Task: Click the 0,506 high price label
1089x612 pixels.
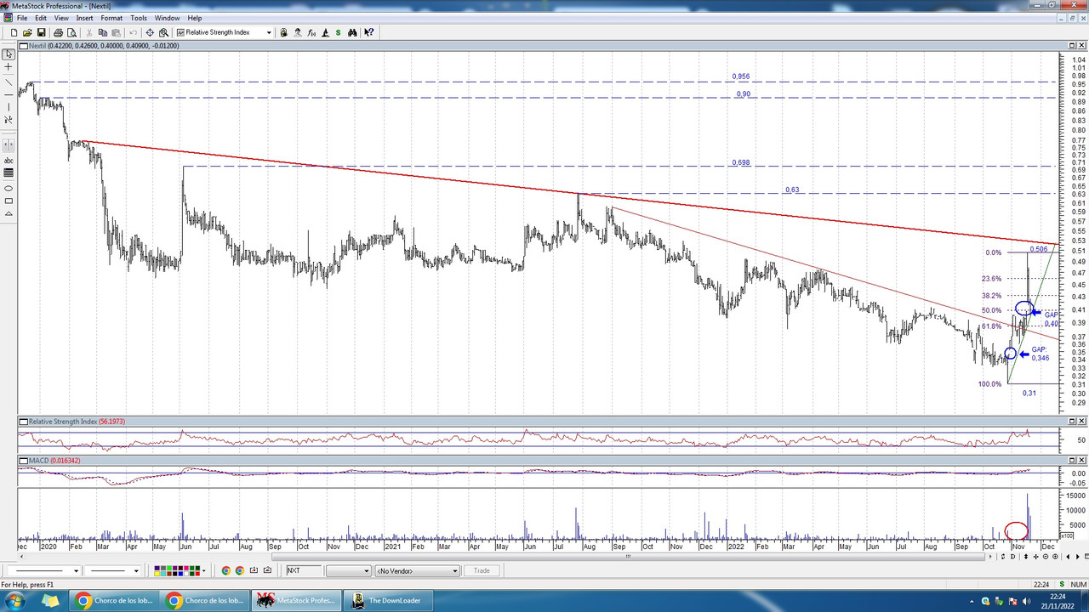Action: [x=1038, y=249]
